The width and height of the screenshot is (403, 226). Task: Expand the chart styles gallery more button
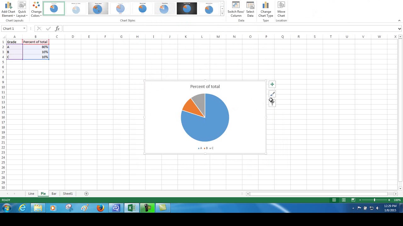[x=222, y=13]
